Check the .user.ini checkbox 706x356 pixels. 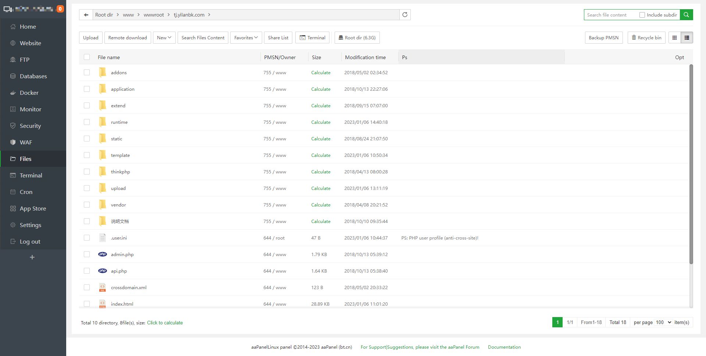[87, 238]
